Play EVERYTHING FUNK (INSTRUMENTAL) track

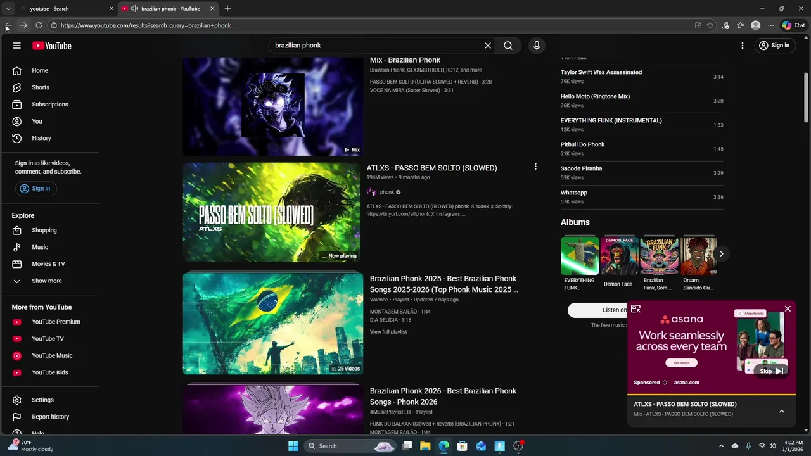(642, 125)
